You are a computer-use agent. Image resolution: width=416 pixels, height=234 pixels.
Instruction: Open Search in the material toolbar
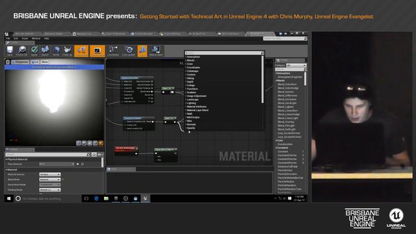45,51
